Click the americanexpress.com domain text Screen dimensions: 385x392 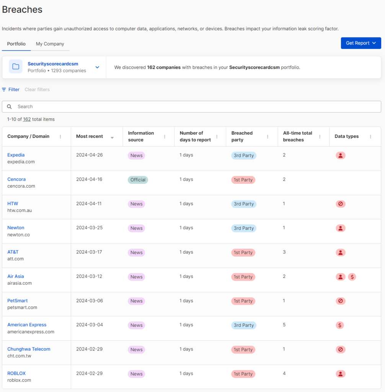coord(31,332)
